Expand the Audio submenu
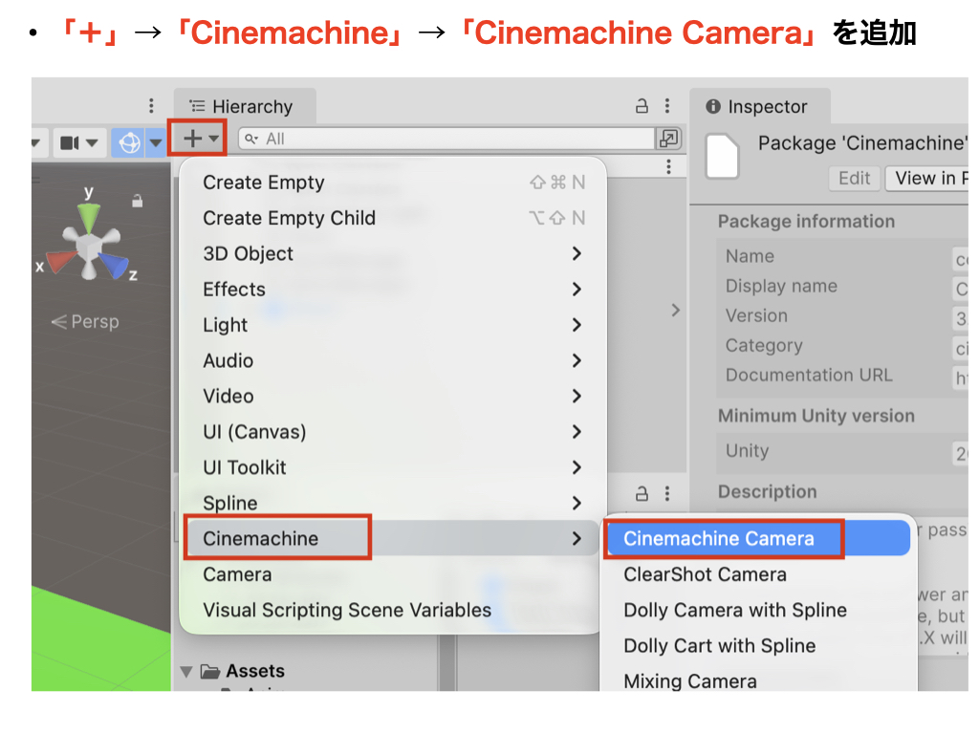Screen dimensions: 979x734 [393, 360]
